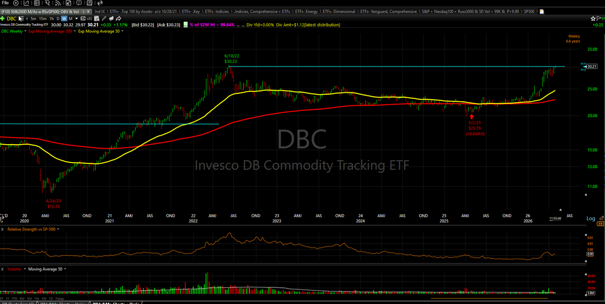Close the (F10) 50&200D M/As tab
Image resolution: width=605 pixels, height=304 pixels.
88,12
